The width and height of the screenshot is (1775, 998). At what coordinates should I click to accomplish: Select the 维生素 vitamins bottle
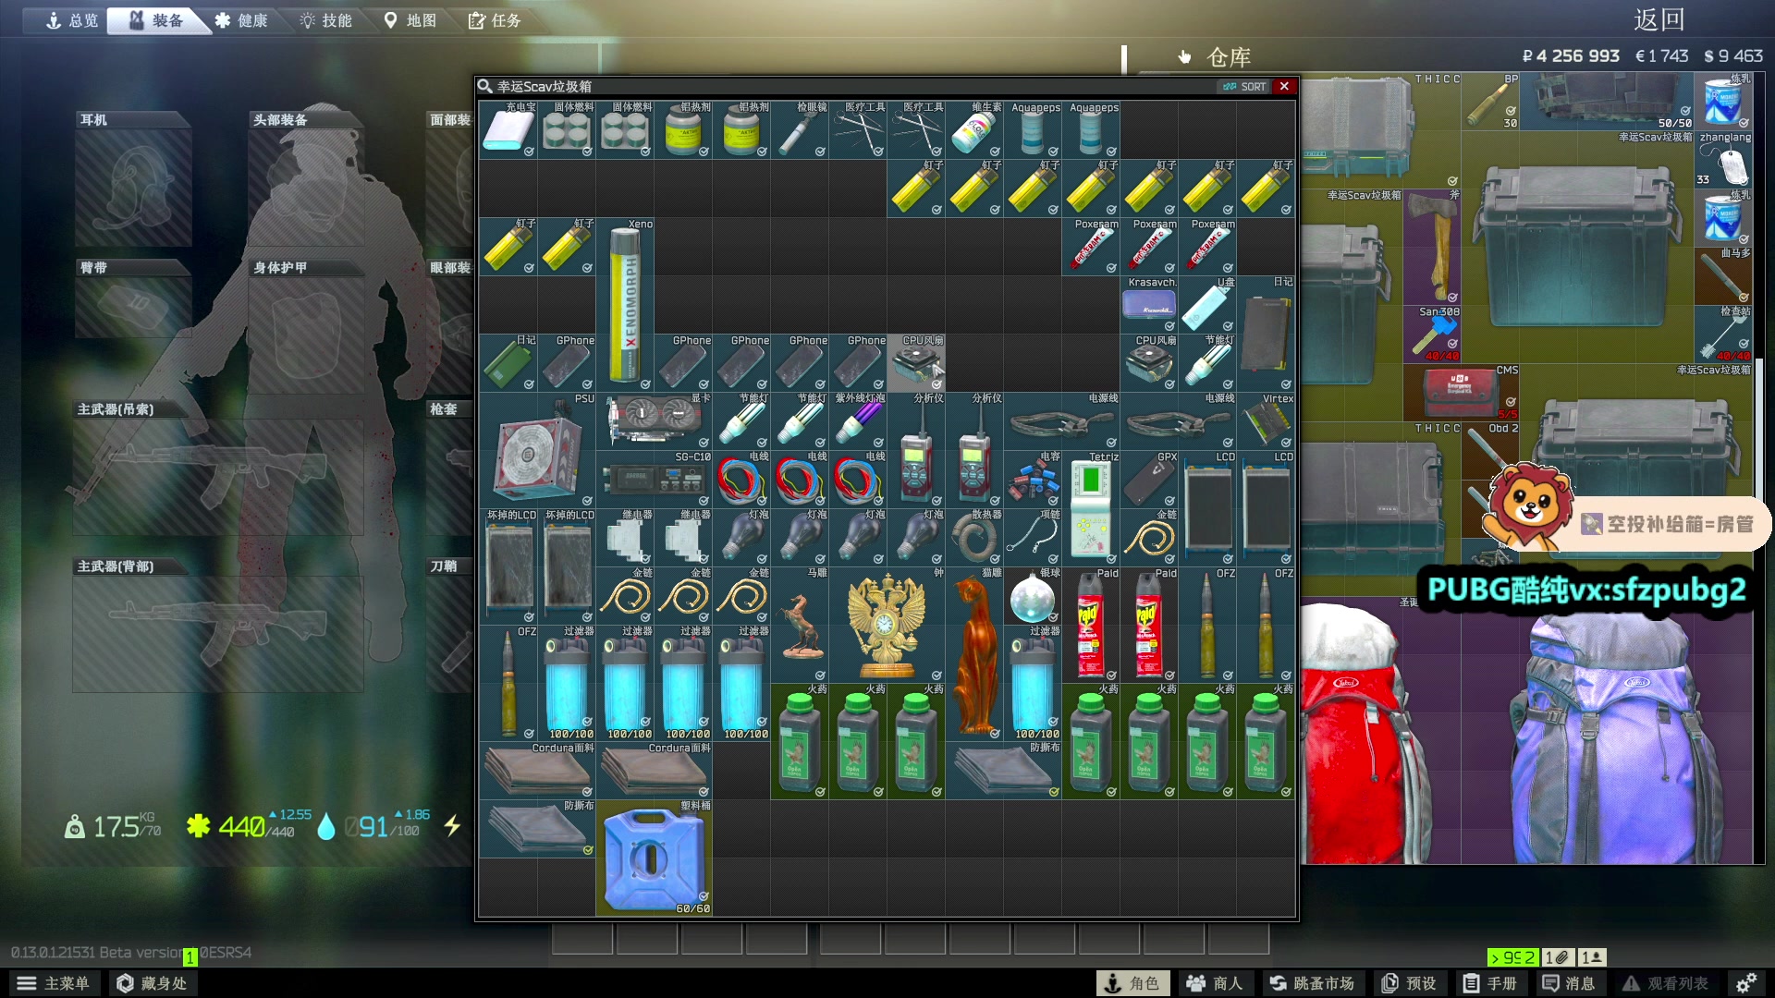974,129
